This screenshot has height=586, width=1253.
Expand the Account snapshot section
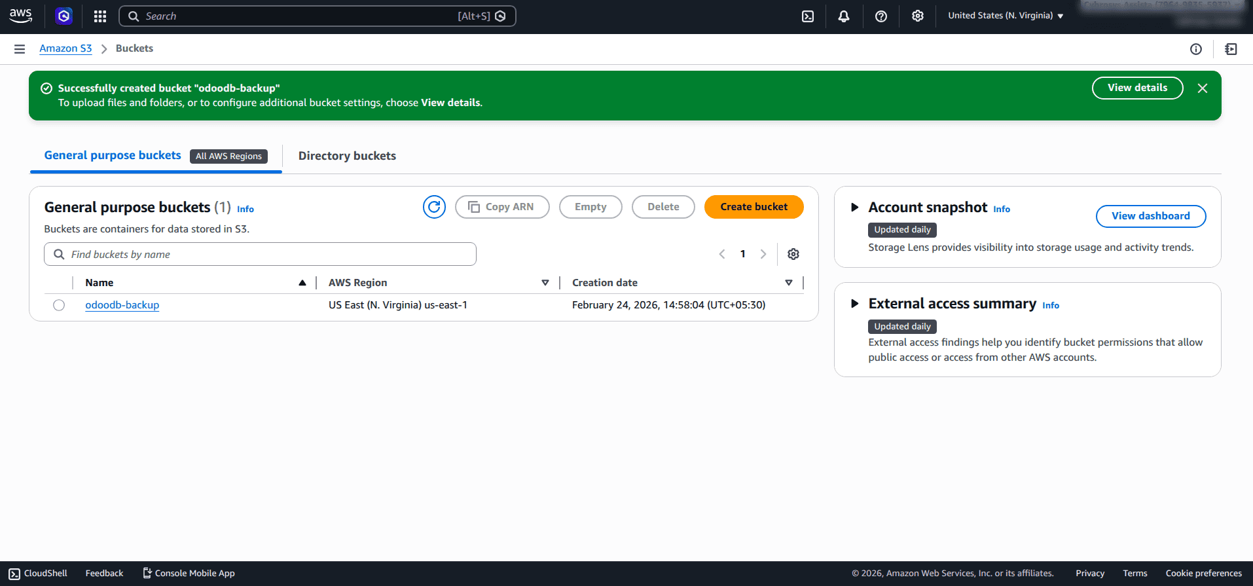854,208
